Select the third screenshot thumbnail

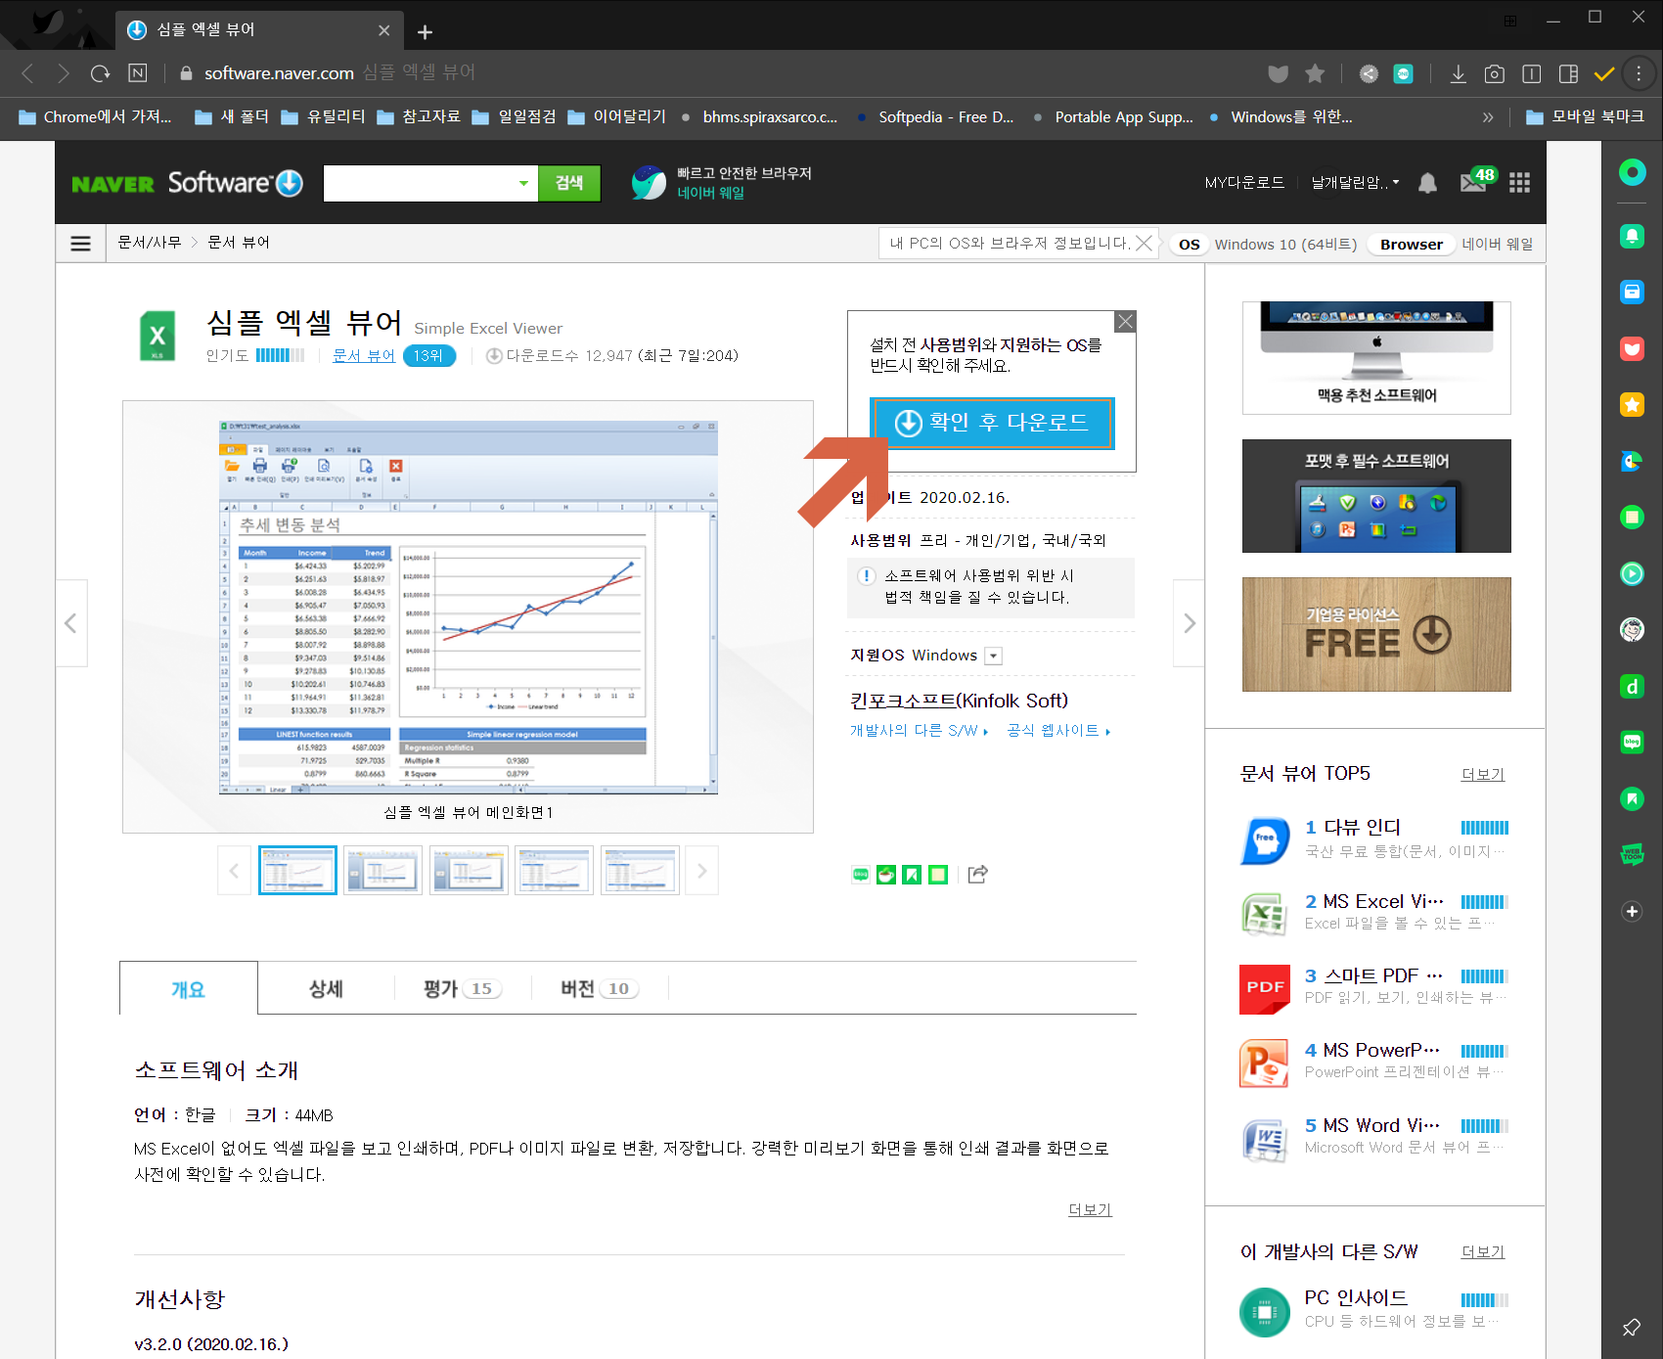pyautogui.click(x=469, y=870)
